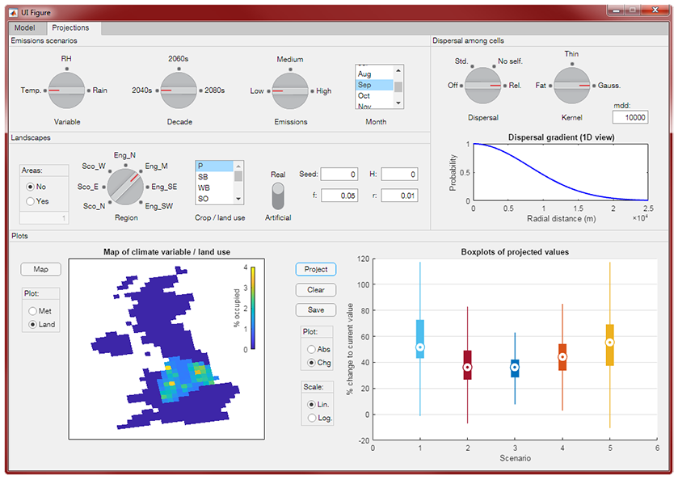Set Kernel knob to Gauss.
The width and height of the screenshot is (678, 484).
[x=609, y=86]
